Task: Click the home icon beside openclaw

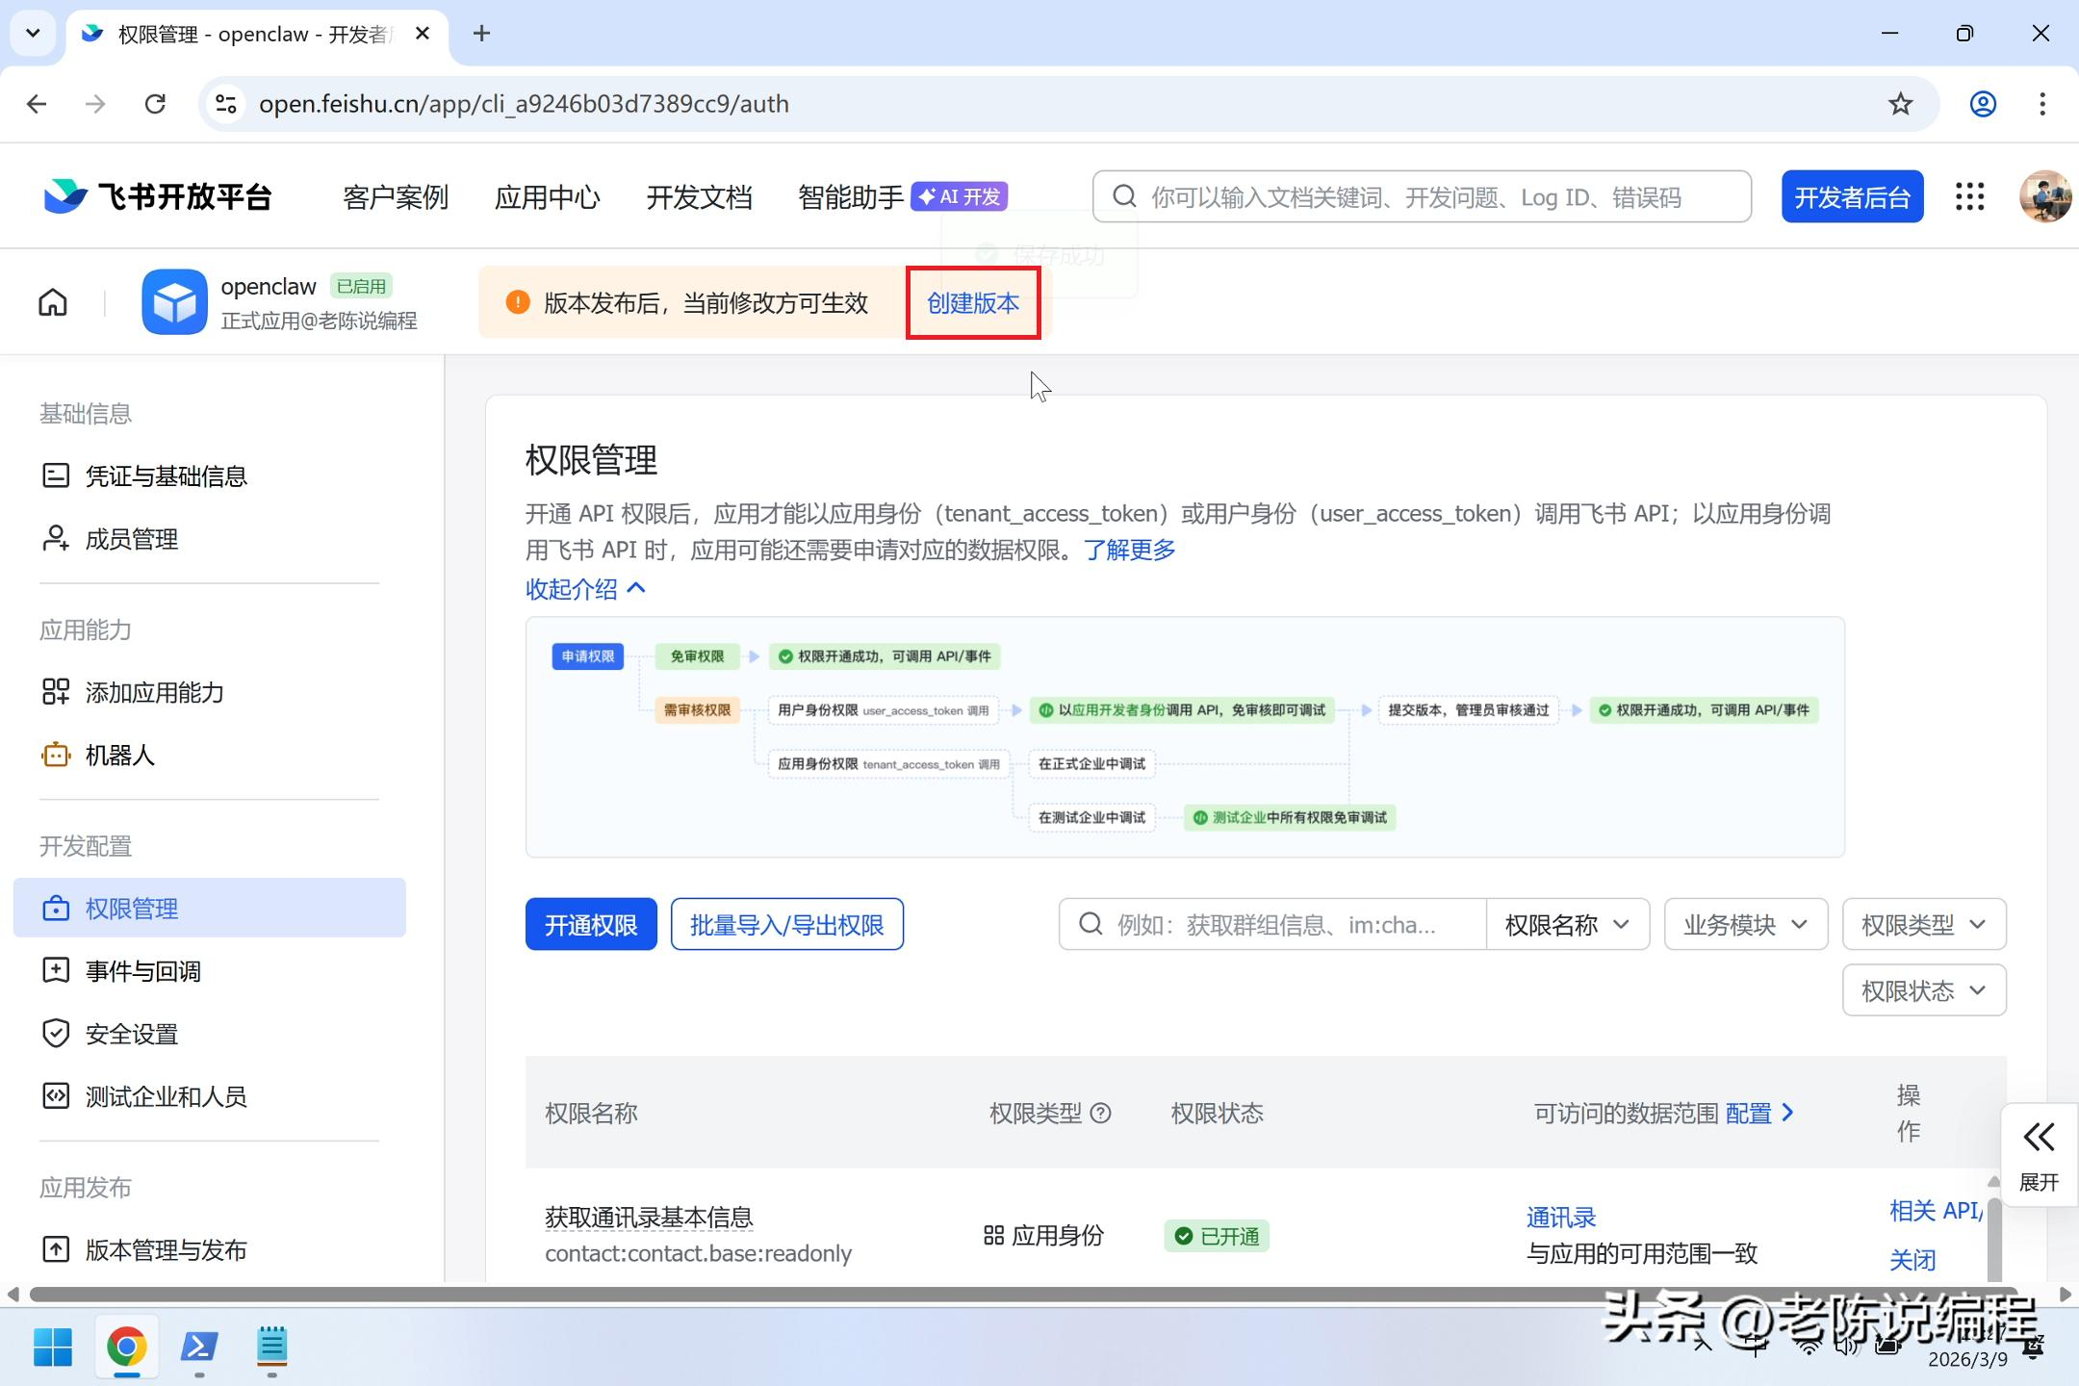Action: click(x=53, y=302)
